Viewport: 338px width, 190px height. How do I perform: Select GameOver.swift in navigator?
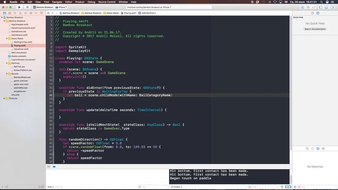(21, 49)
